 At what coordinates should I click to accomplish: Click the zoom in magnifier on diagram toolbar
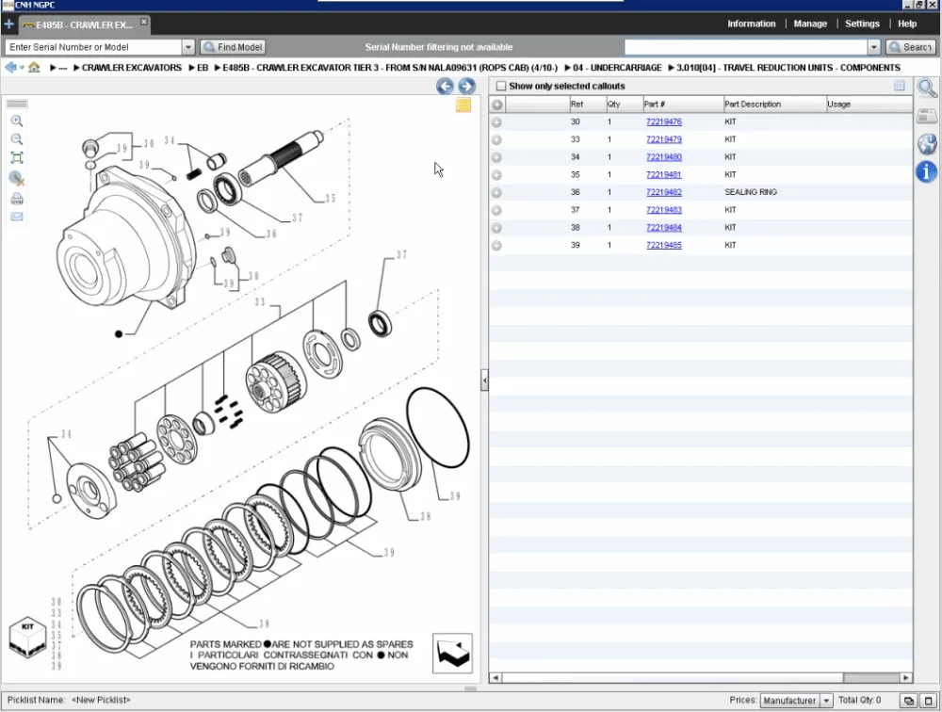pyautogui.click(x=17, y=121)
